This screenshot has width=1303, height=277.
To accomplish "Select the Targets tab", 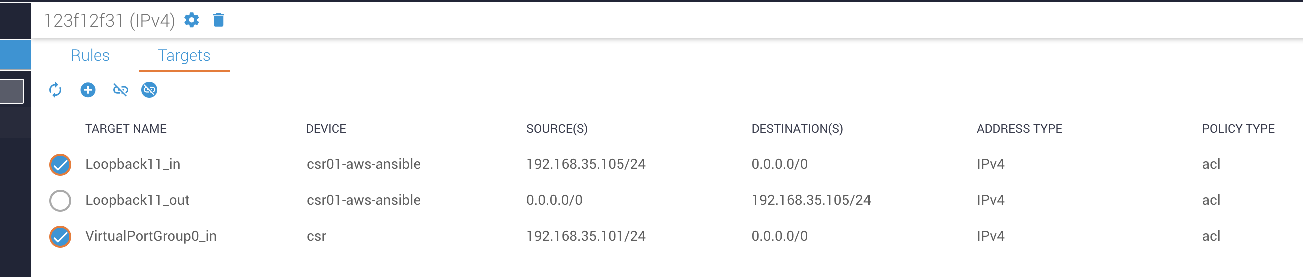I will [x=184, y=55].
